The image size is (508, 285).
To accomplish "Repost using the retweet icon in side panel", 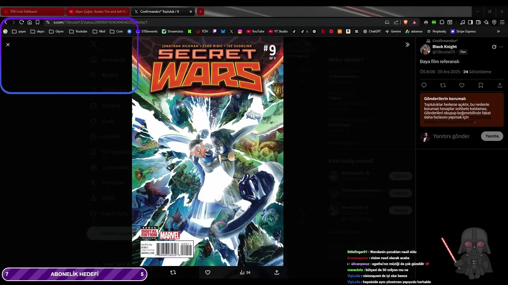I will [x=443, y=85].
